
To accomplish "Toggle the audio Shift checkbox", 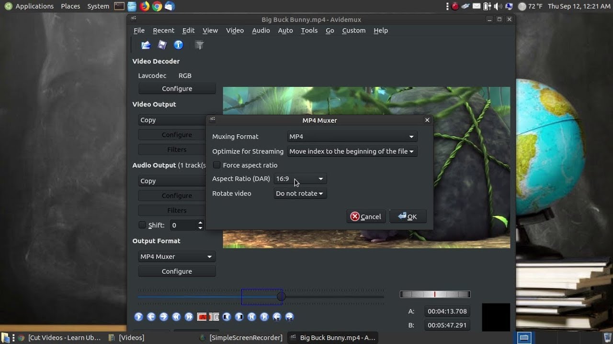I will 142,225.
